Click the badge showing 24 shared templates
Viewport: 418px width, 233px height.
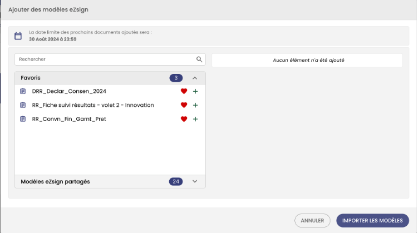coord(176,182)
